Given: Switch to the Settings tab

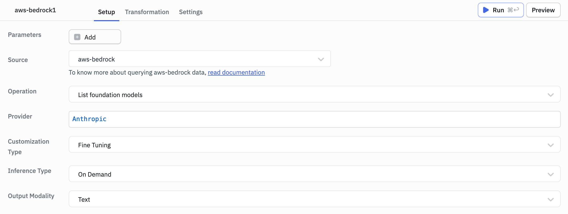Looking at the screenshot, I should pyautogui.click(x=191, y=12).
